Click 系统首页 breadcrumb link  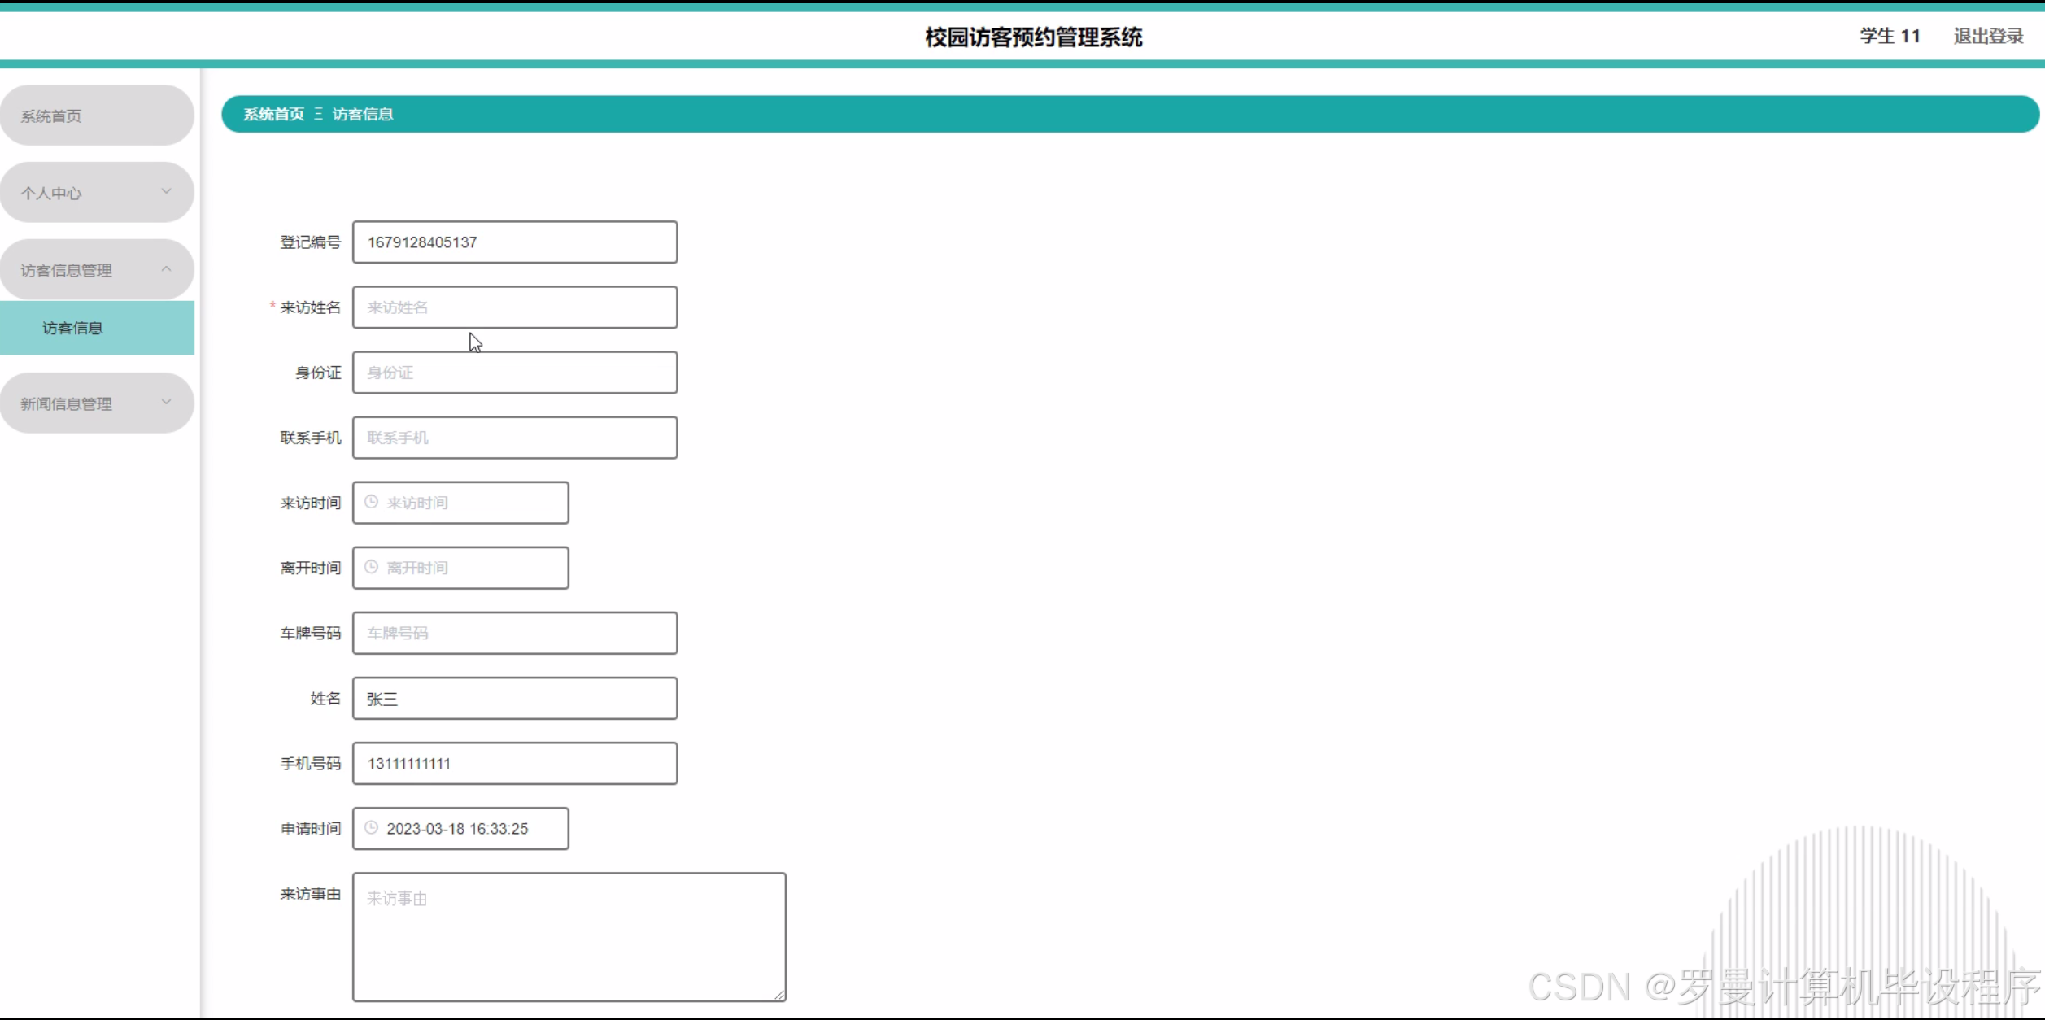tap(273, 114)
